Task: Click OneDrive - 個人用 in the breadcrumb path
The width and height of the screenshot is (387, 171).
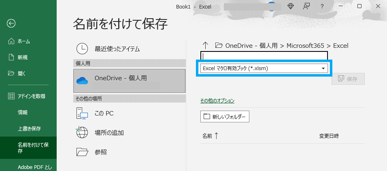Action: [251, 46]
